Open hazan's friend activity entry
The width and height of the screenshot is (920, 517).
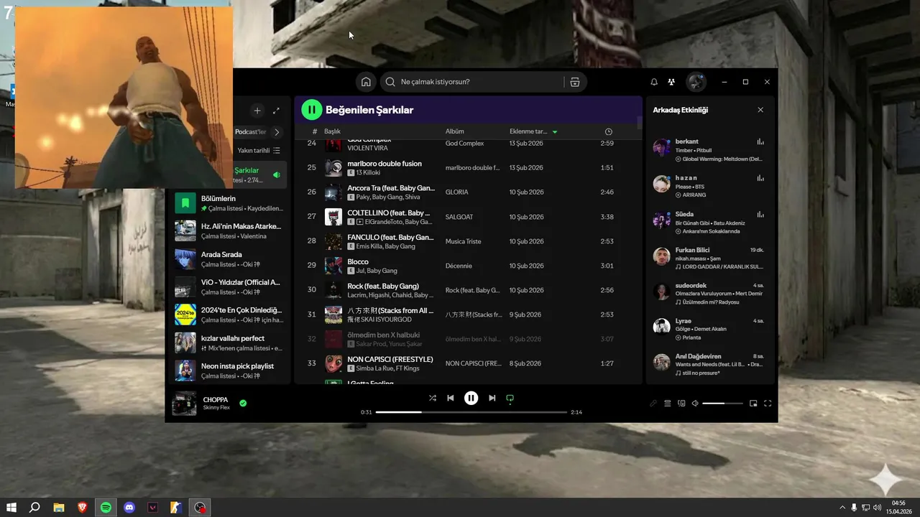pyautogui.click(x=710, y=186)
